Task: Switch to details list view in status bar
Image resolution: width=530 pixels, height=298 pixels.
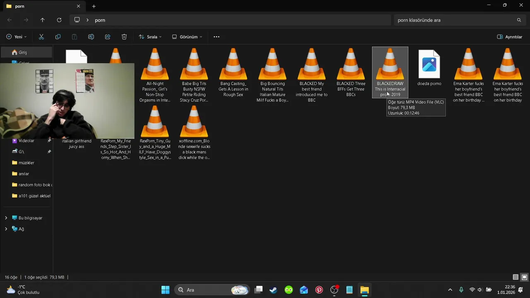Action: [x=516, y=277]
